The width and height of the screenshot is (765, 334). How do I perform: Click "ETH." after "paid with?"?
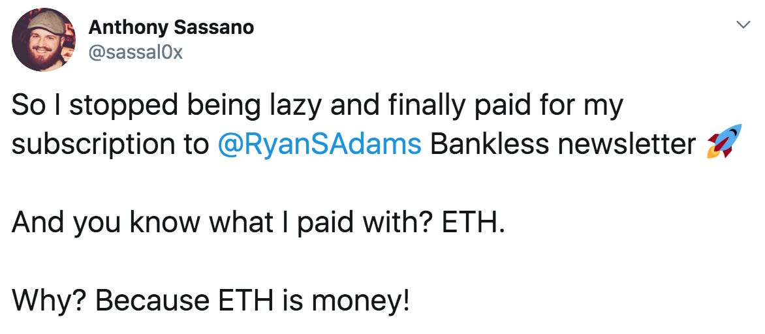[473, 224]
